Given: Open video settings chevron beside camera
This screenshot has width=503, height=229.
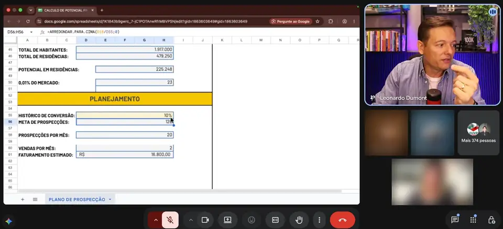Looking at the screenshot, I should (191, 220).
